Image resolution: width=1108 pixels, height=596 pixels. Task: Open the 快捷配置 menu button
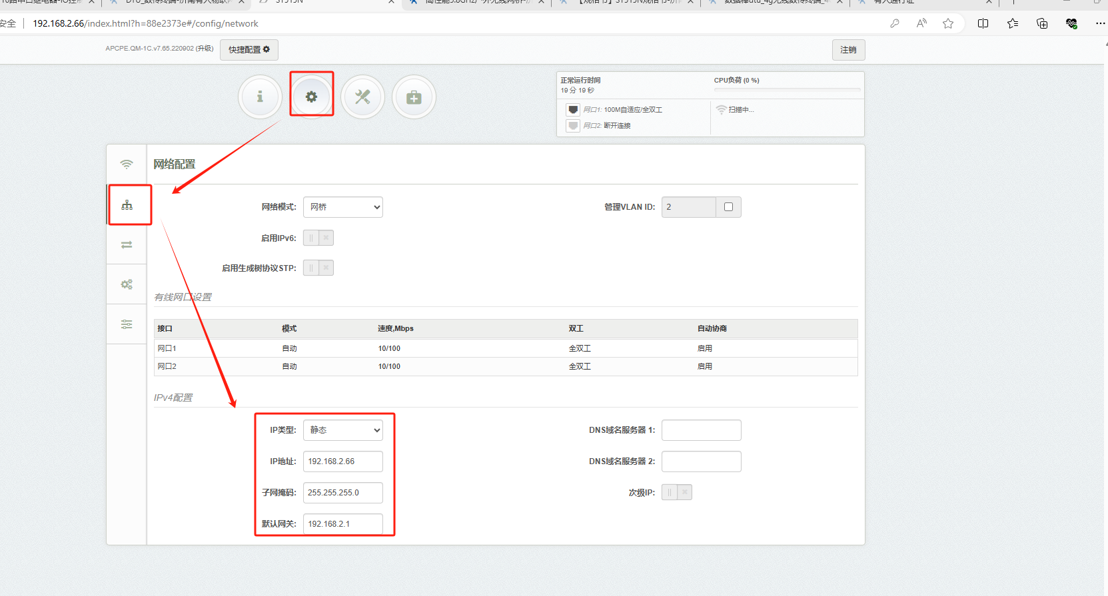249,50
